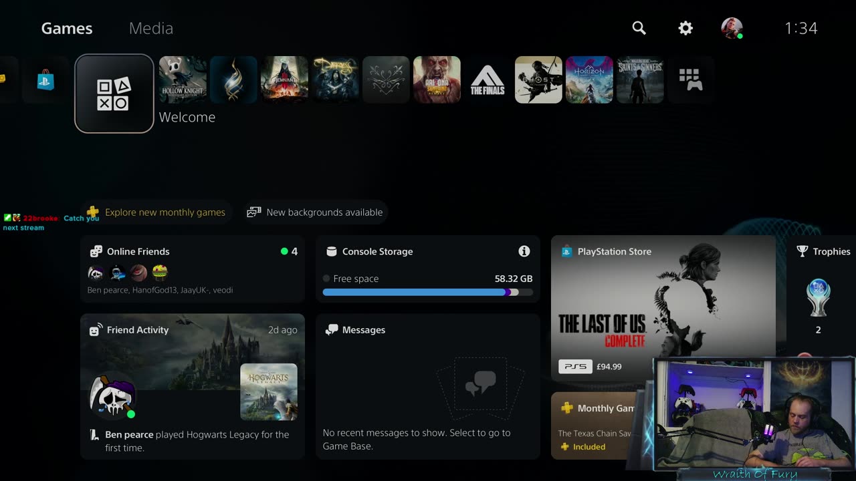Launch Arizona Sunshine game tile
This screenshot has height=481, width=856.
437,79
